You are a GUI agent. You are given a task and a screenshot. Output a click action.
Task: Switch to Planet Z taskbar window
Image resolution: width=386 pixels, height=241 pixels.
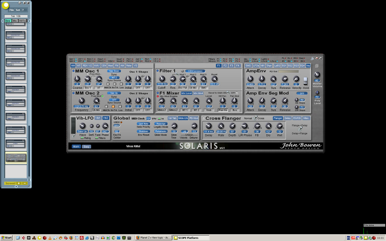(153, 238)
